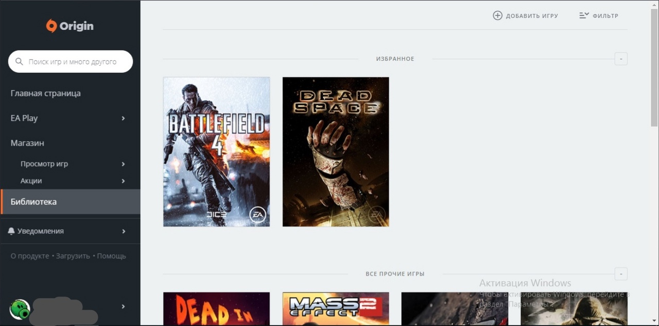The image size is (659, 326).
Task: Open the EA Play menu item
Action: 24,118
